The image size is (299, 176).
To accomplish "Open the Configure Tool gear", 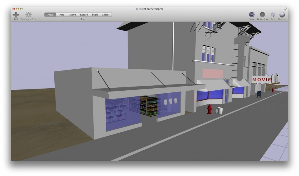I will click(28, 15).
